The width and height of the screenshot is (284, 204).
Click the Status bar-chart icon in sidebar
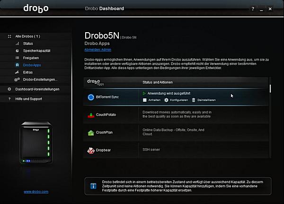17,44
